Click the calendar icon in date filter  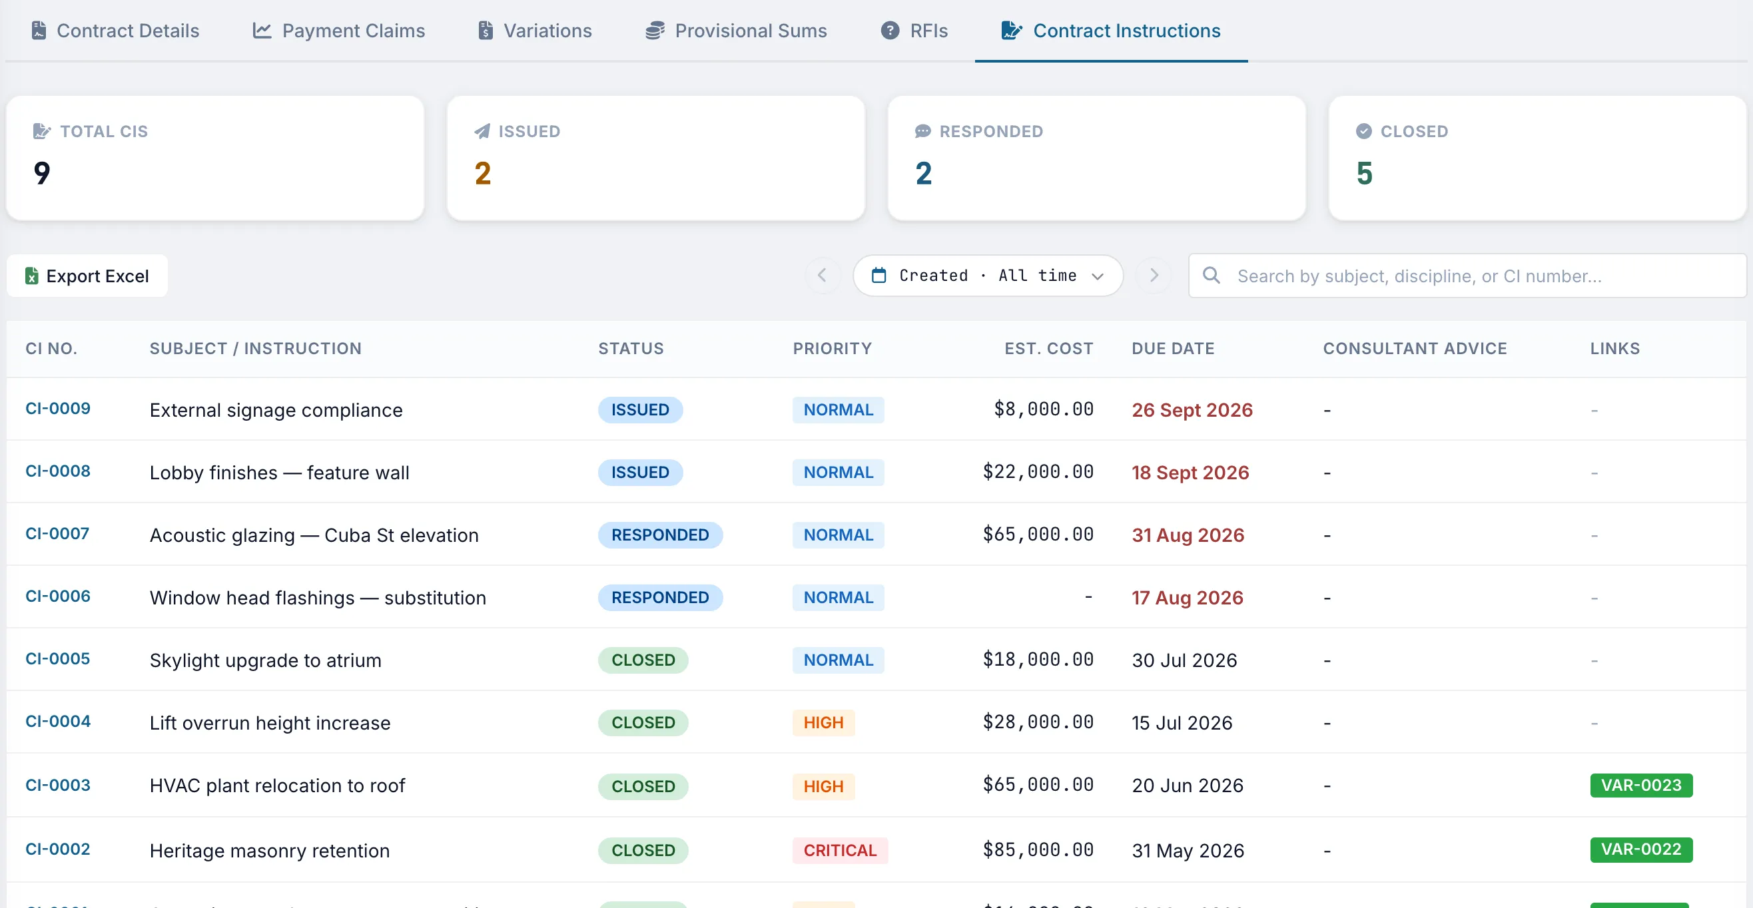click(x=879, y=276)
